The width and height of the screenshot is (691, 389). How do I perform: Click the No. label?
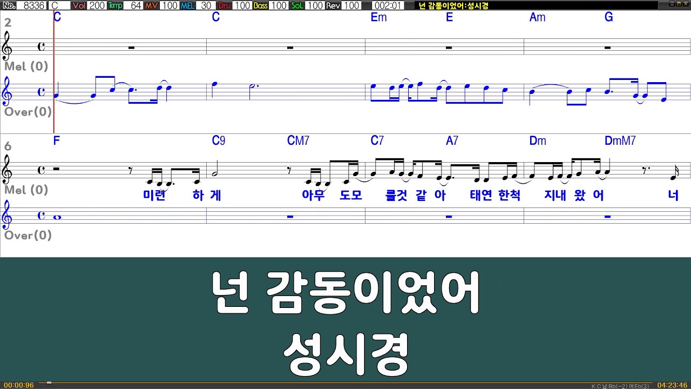pyautogui.click(x=9, y=5)
